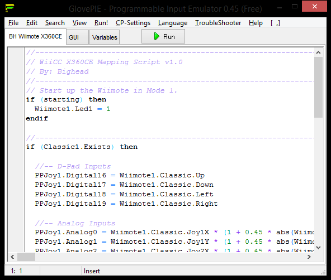
Task: Click the vertical scrollbar thumb
Action: point(318,87)
